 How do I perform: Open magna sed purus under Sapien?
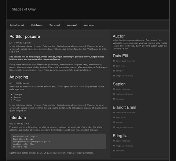[124, 94]
